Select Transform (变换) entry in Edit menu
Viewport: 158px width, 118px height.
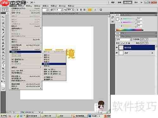point(25,52)
